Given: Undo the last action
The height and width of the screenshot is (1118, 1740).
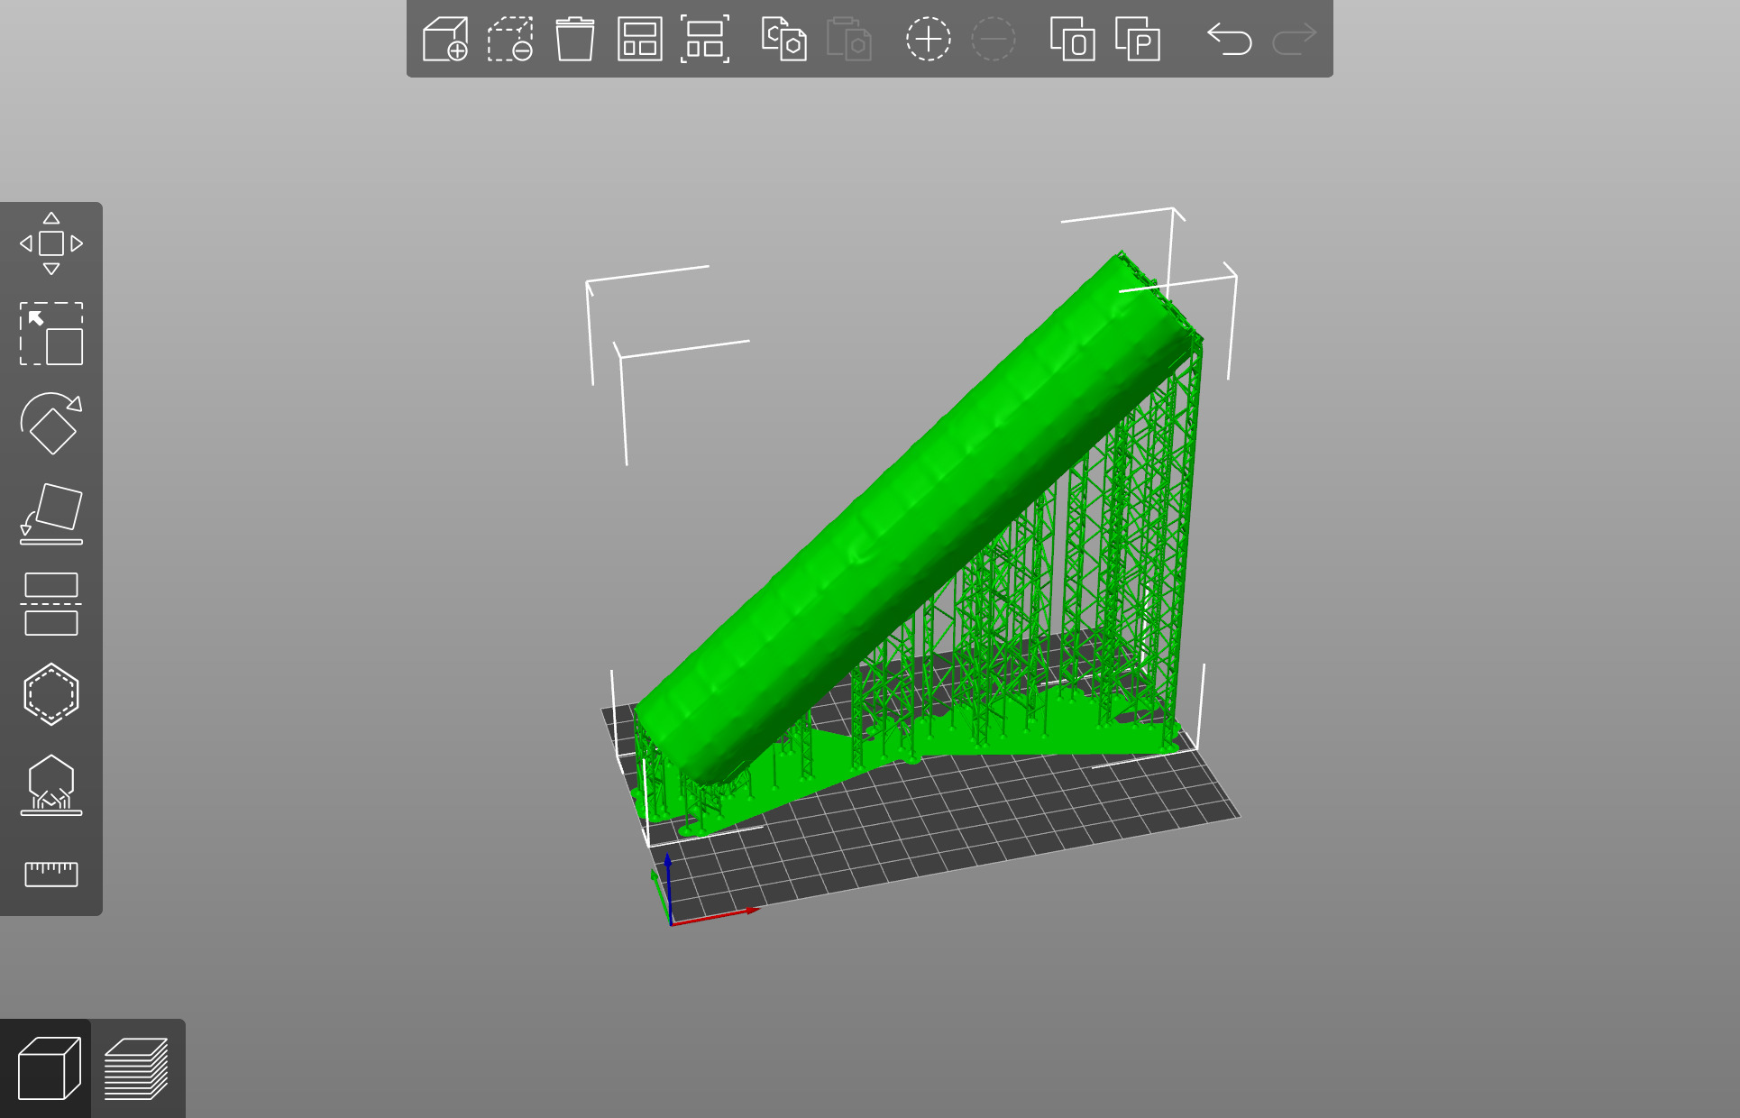Looking at the screenshot, I should point(1230,39).
